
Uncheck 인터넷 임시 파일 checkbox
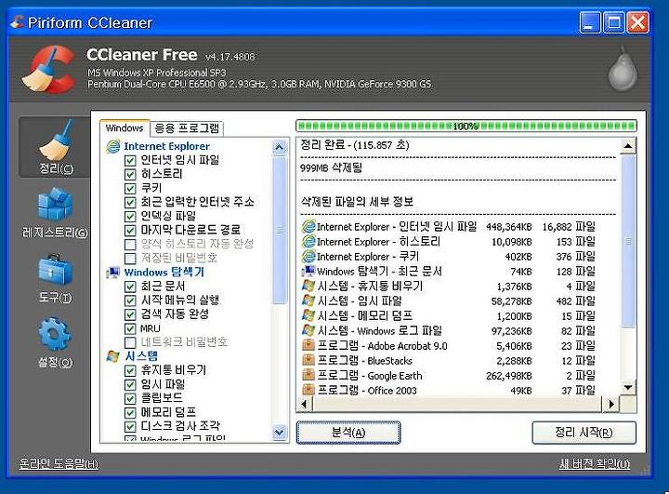(x=130, y=161)
